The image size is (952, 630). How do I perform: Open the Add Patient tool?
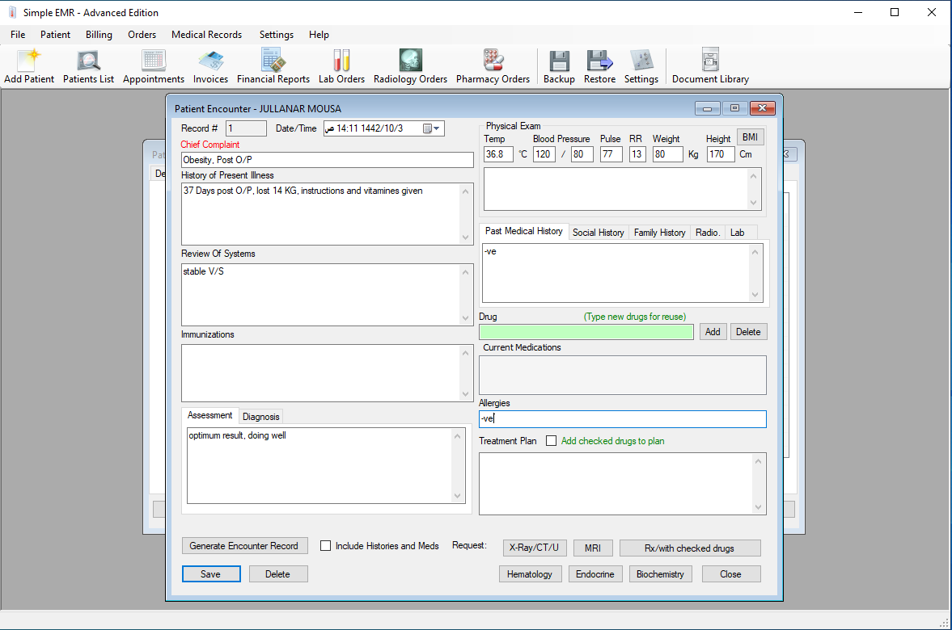28,65
